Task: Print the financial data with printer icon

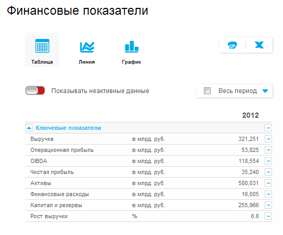Action: point(232,45)
